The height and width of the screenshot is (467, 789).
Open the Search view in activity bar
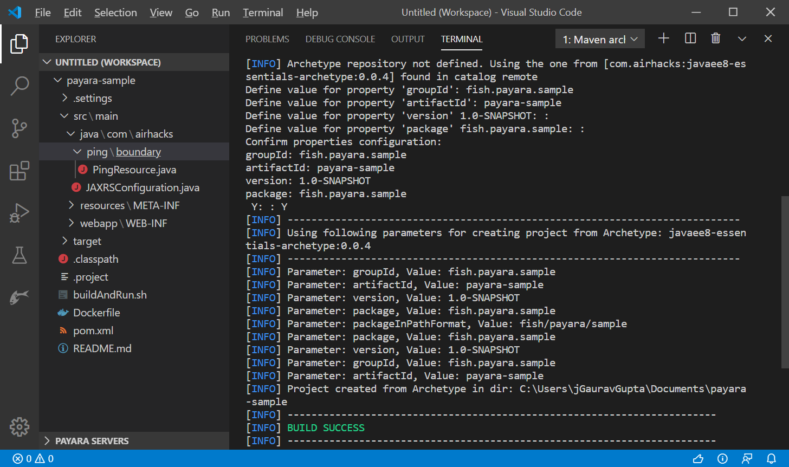click(x=20, y=86)
